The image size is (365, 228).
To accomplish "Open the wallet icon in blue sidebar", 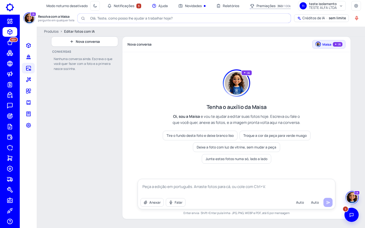I will point(10,137).
